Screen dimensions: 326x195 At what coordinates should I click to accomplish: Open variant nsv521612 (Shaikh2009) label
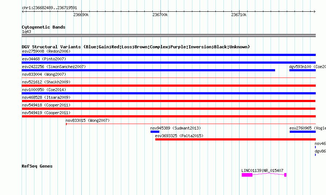tap(46, 82)
